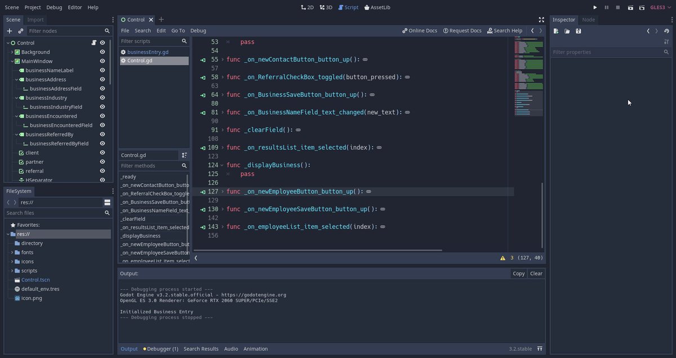The height and width of the screenshot is (358, 676).
Task: Toggle the FileSystem split view mode
Action: point(107,202)
